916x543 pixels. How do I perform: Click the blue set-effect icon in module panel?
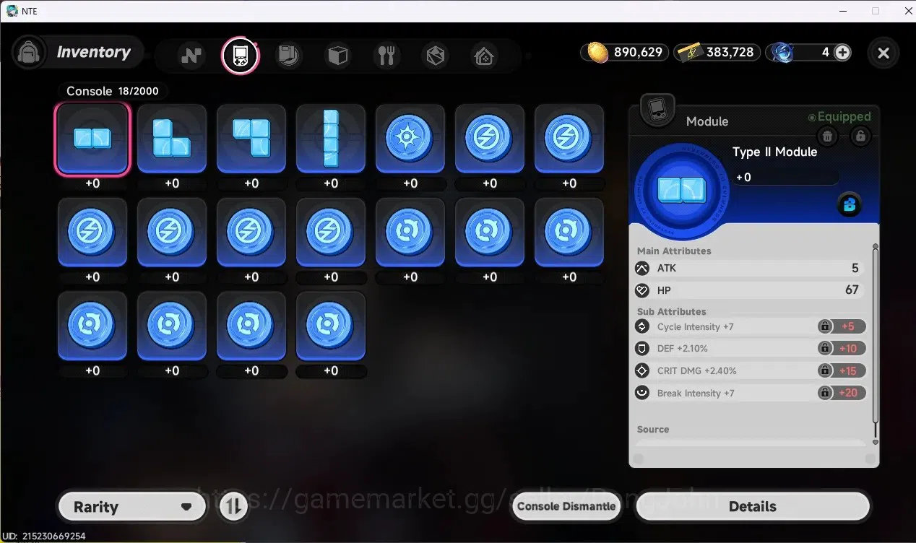(x=850, y=205)
